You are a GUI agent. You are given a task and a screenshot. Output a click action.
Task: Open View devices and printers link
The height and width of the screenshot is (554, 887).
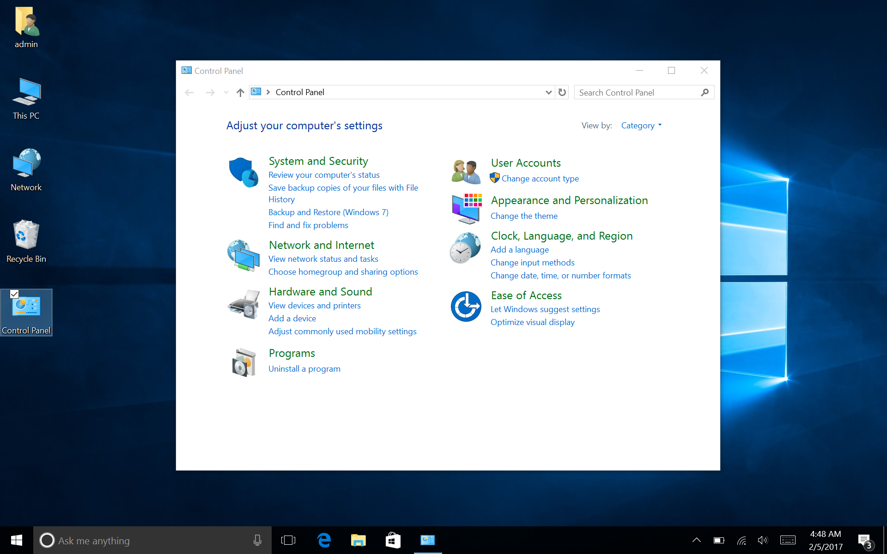[x=314, y=306]
